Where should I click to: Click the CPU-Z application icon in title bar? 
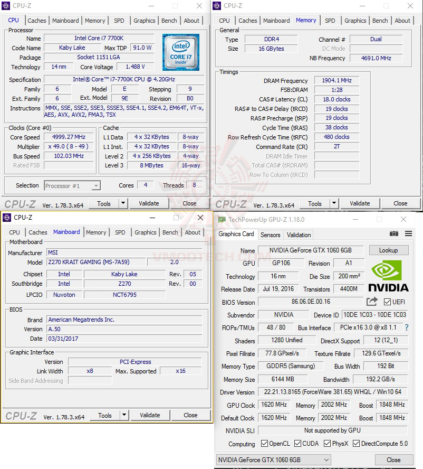(x=6, y=6)
